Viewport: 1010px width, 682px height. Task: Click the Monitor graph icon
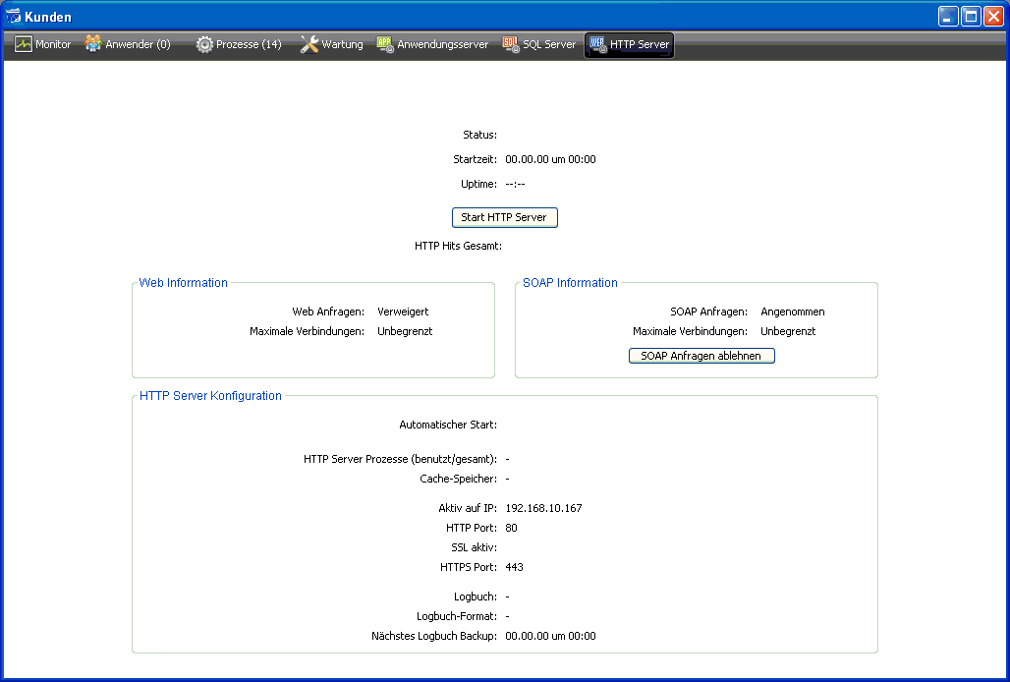24,44
